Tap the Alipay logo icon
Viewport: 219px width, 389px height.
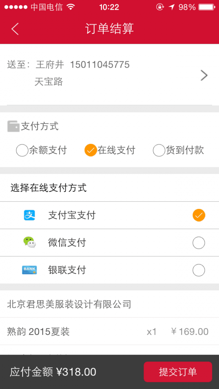pyautogui.click(x=30, y=216)
